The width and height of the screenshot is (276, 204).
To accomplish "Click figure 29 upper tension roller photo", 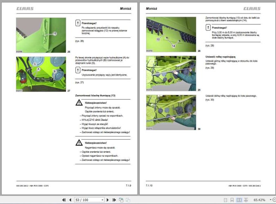I will [171, 73].
